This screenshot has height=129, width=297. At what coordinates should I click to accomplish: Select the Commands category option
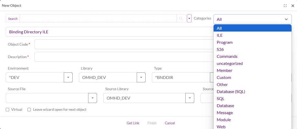(227, 56)
